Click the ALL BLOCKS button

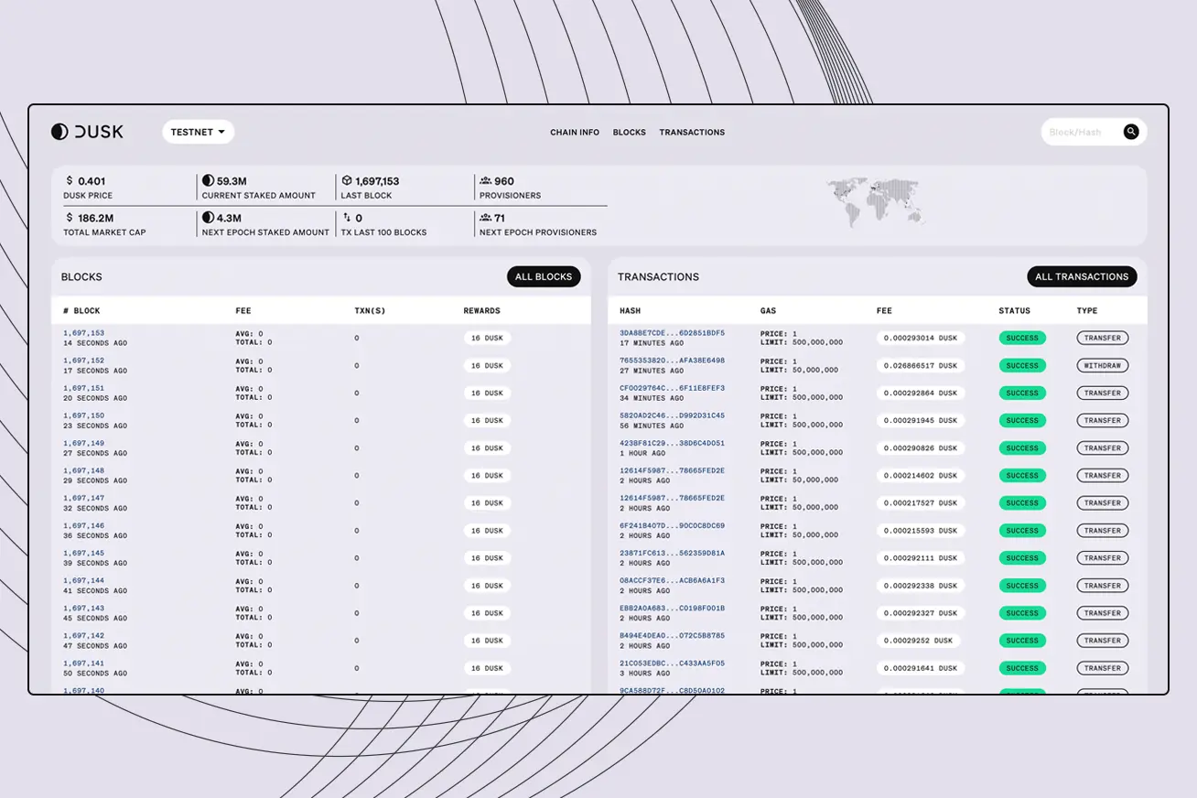click(544, 275)
